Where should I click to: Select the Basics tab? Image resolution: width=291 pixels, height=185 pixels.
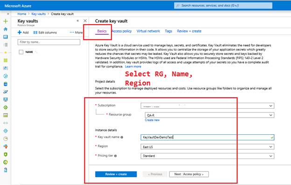tap(102, 31)
